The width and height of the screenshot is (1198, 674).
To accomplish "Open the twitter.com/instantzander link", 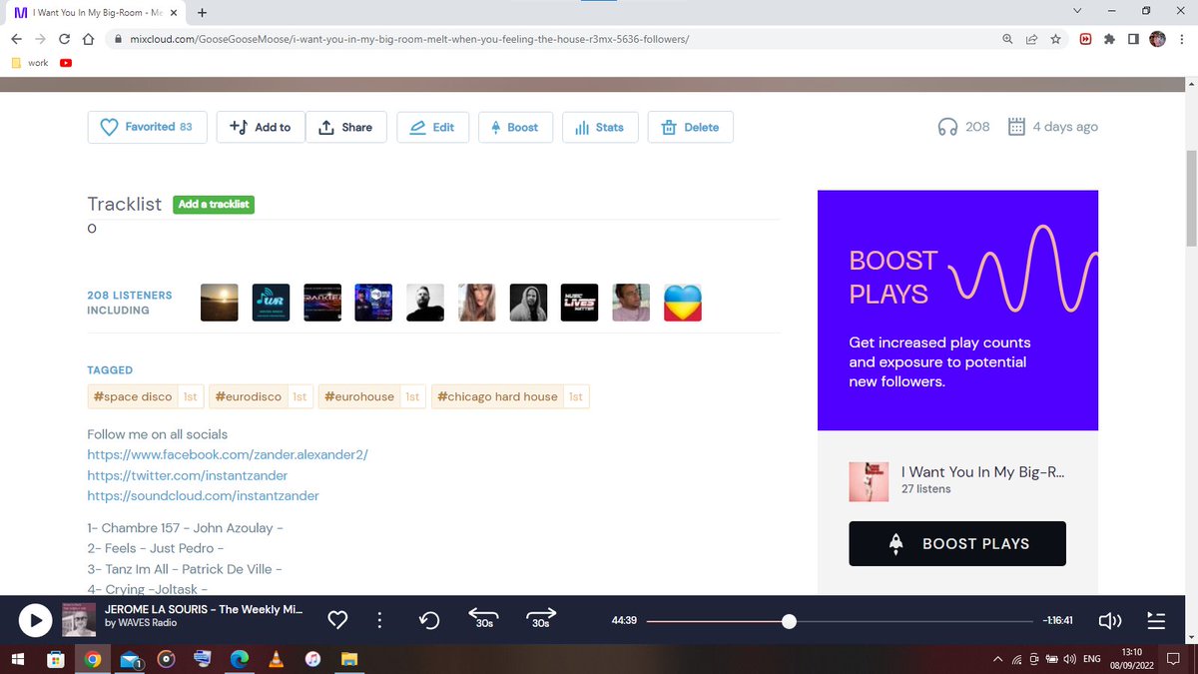I will [188, 475].
